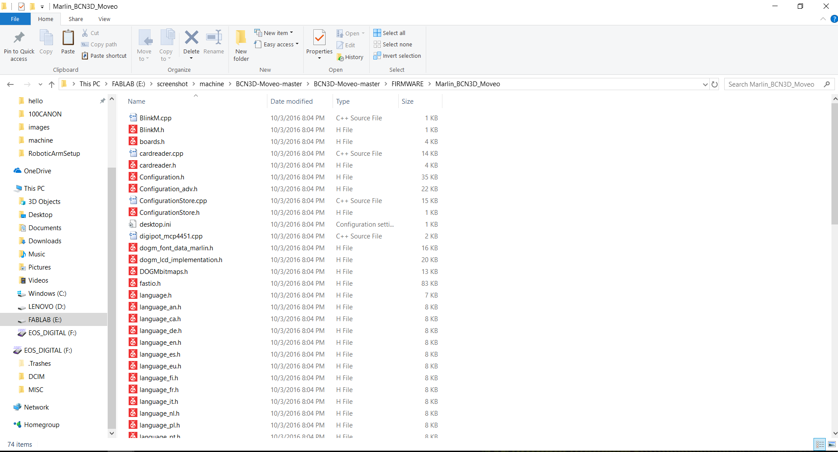Click the file list vertical scrollbar
The width and height of the screenshot is (838, 452).
tap(834, 164)
